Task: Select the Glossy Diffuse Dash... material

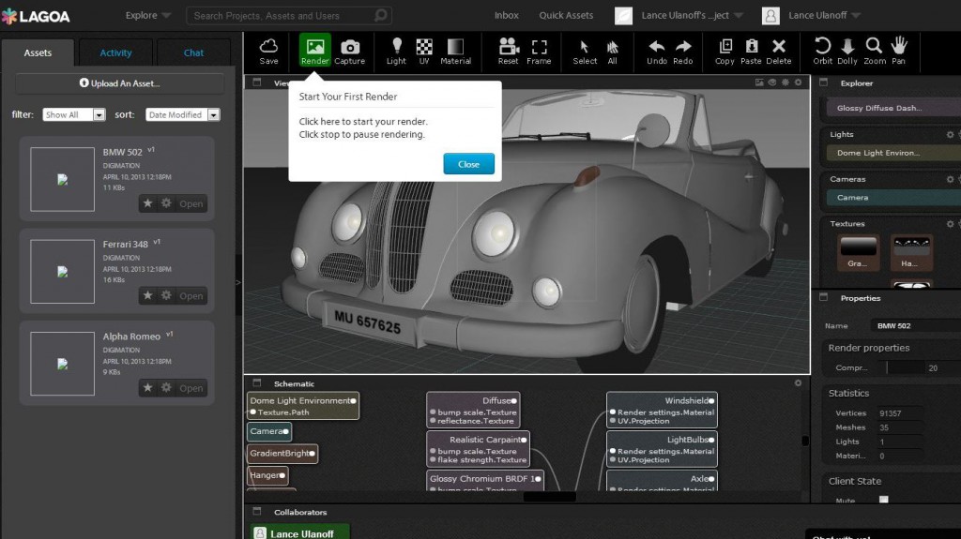Action: (893, 108)
